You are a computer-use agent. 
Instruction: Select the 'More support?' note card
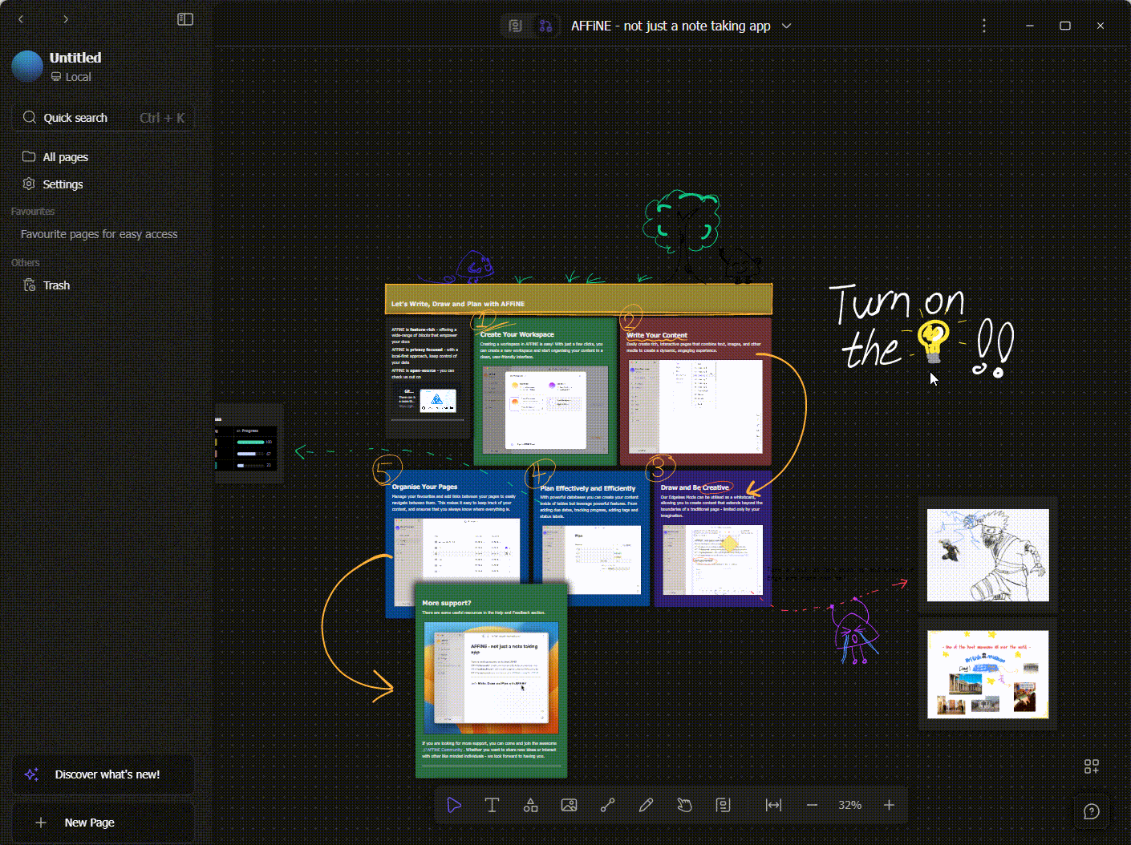491,680
